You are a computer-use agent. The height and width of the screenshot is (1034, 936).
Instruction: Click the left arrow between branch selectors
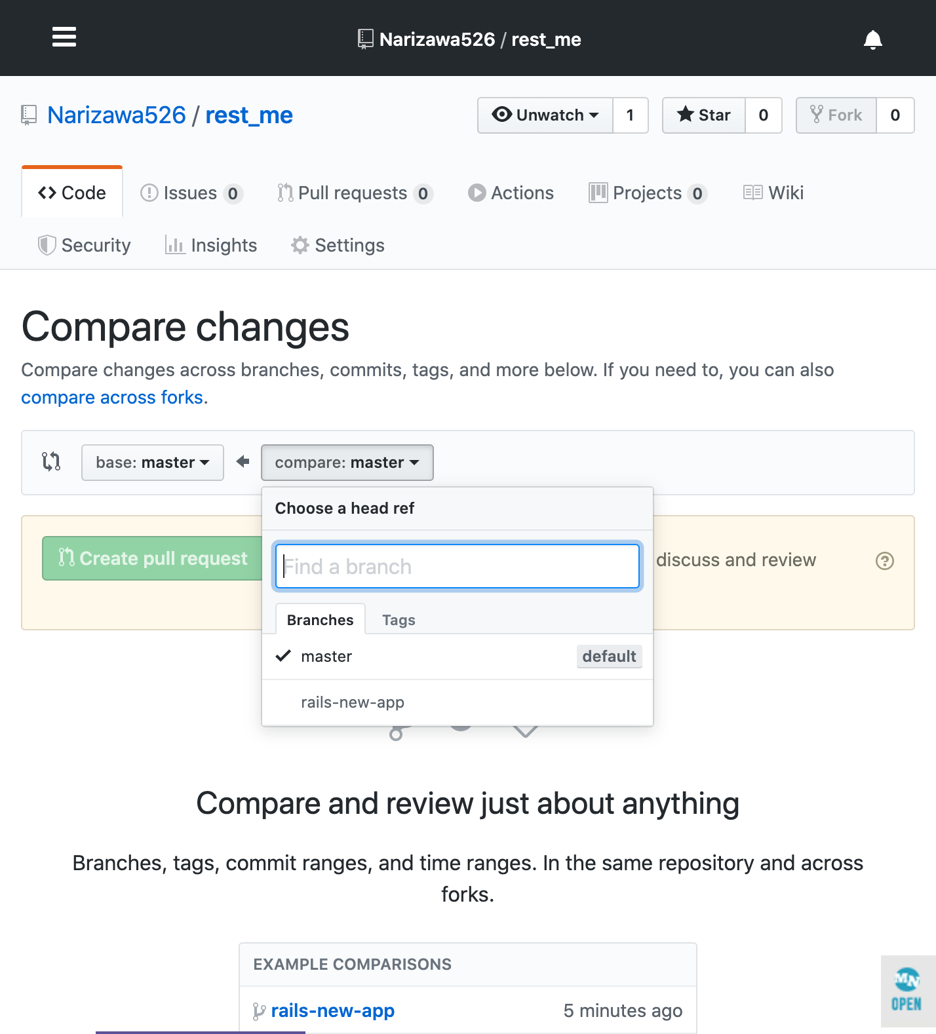click(x=243, y=462)
